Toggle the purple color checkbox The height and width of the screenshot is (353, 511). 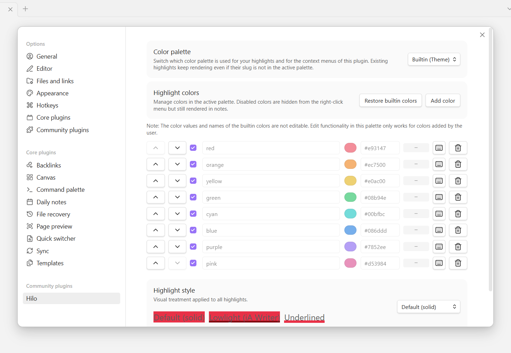193,247
